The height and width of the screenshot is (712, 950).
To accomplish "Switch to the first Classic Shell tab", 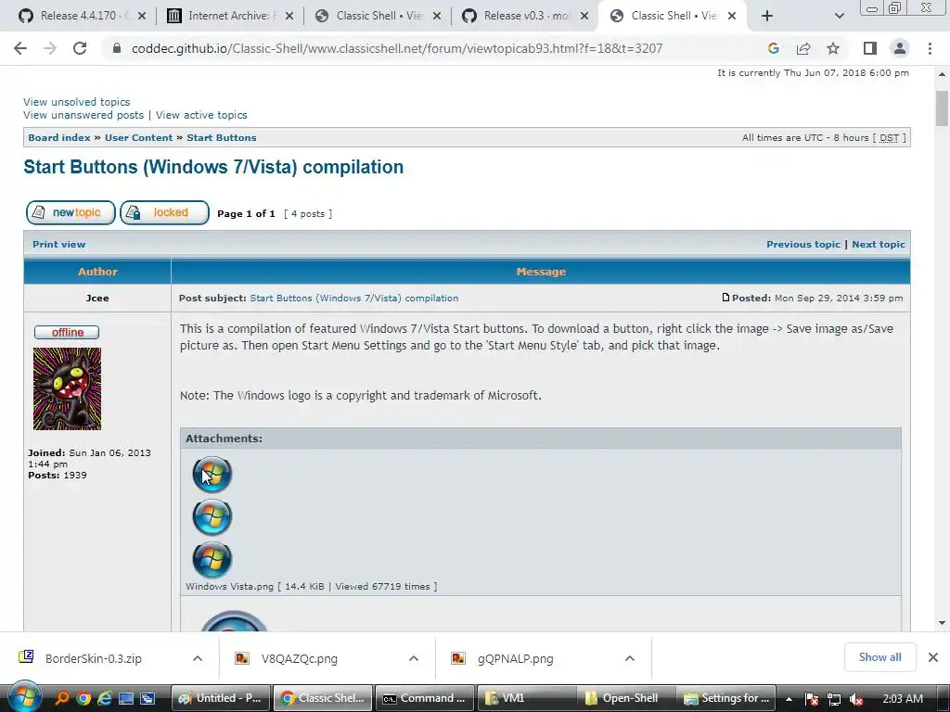I will click(x=379, y=16).
